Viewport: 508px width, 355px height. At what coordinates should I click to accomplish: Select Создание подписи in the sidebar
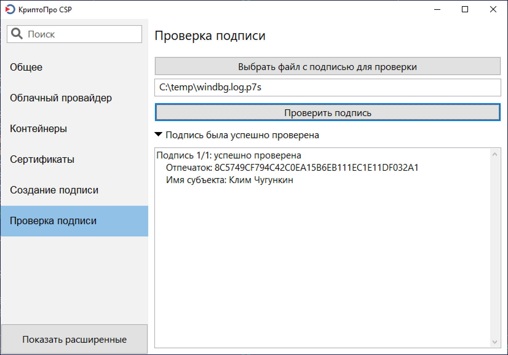(x=54, y=190)
